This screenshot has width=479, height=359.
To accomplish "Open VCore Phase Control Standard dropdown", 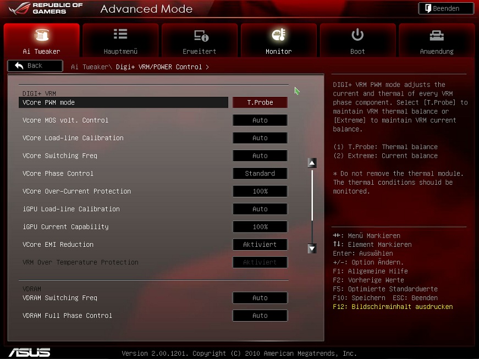I will [x=260, y=173].
